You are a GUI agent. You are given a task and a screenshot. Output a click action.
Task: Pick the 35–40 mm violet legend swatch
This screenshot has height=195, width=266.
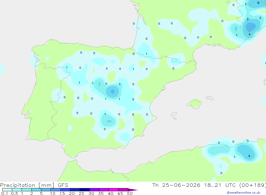[x=104, y=190]
